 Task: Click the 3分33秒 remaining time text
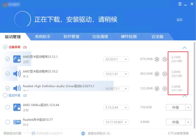[x=177, y=76]
